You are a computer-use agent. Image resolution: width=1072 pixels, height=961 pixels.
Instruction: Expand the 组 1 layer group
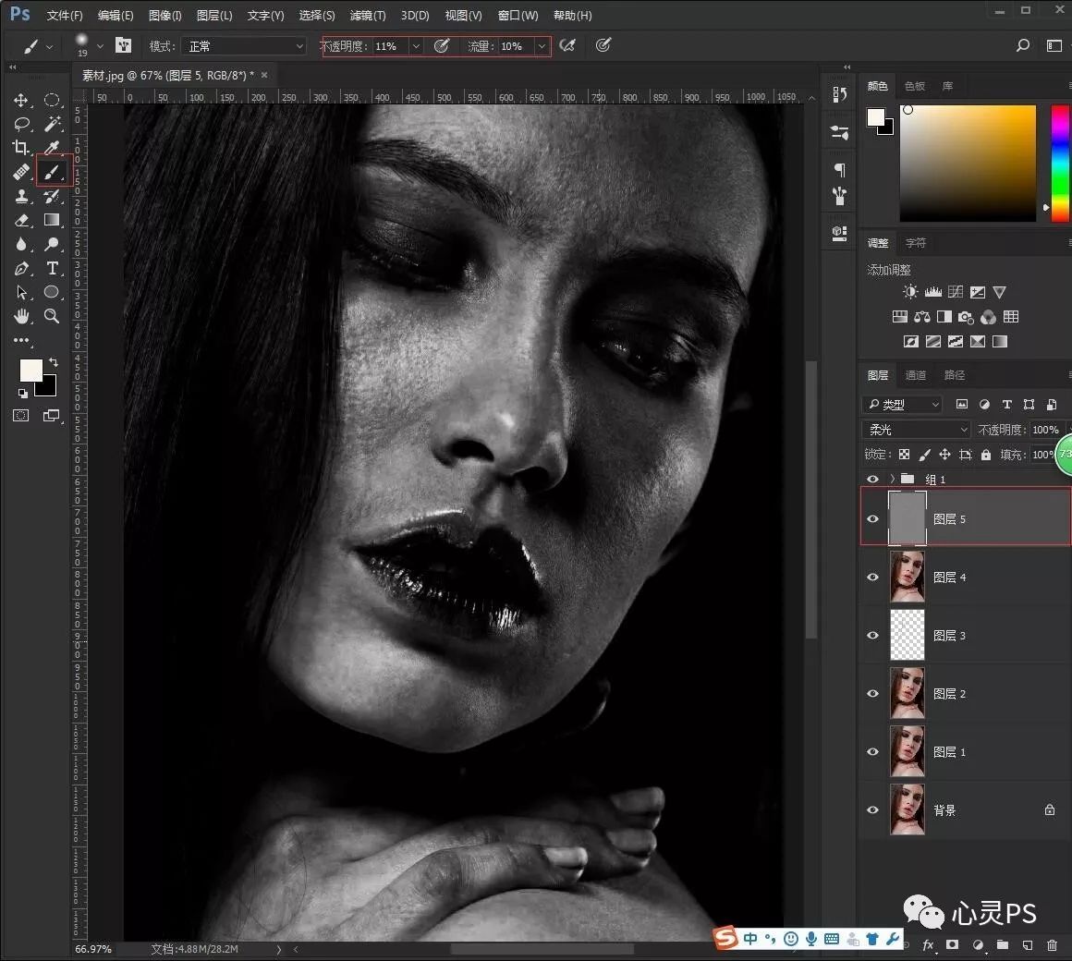892,480
